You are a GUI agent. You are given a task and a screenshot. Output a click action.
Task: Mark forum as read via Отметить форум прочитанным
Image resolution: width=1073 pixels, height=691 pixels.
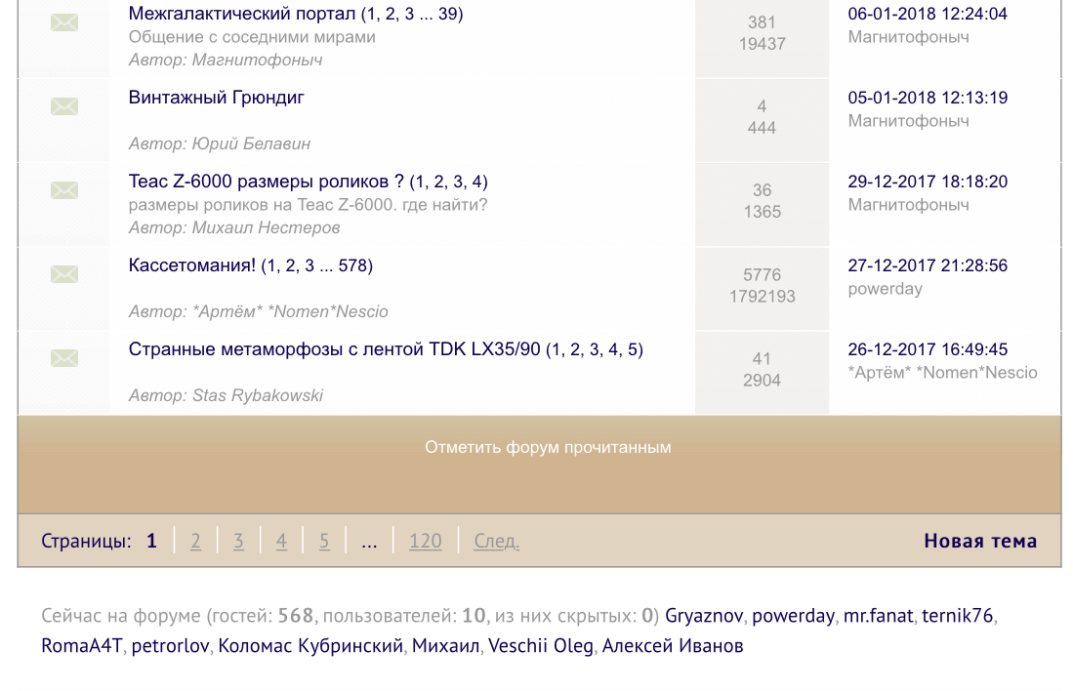548,447
